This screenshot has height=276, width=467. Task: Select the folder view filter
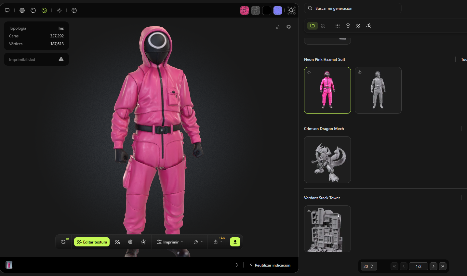coord(313,26)
